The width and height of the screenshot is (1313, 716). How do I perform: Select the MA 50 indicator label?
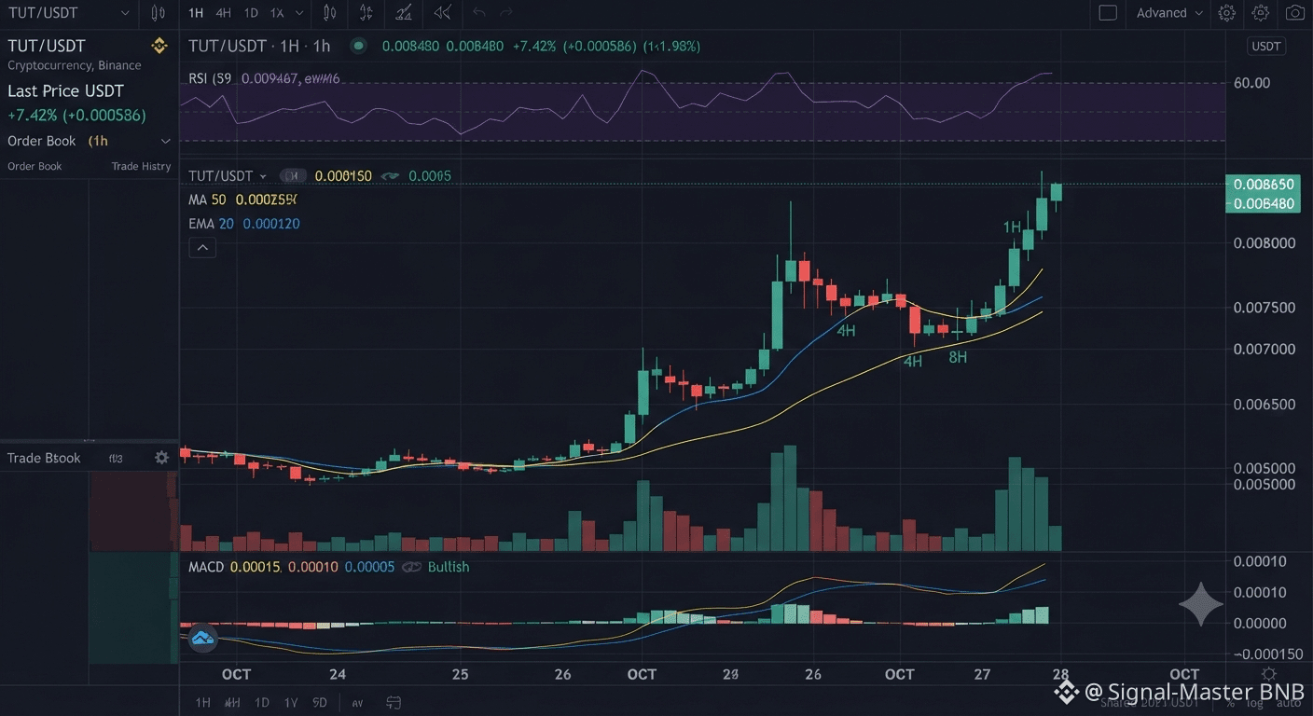pyautogui.click(x=207, y=200)
